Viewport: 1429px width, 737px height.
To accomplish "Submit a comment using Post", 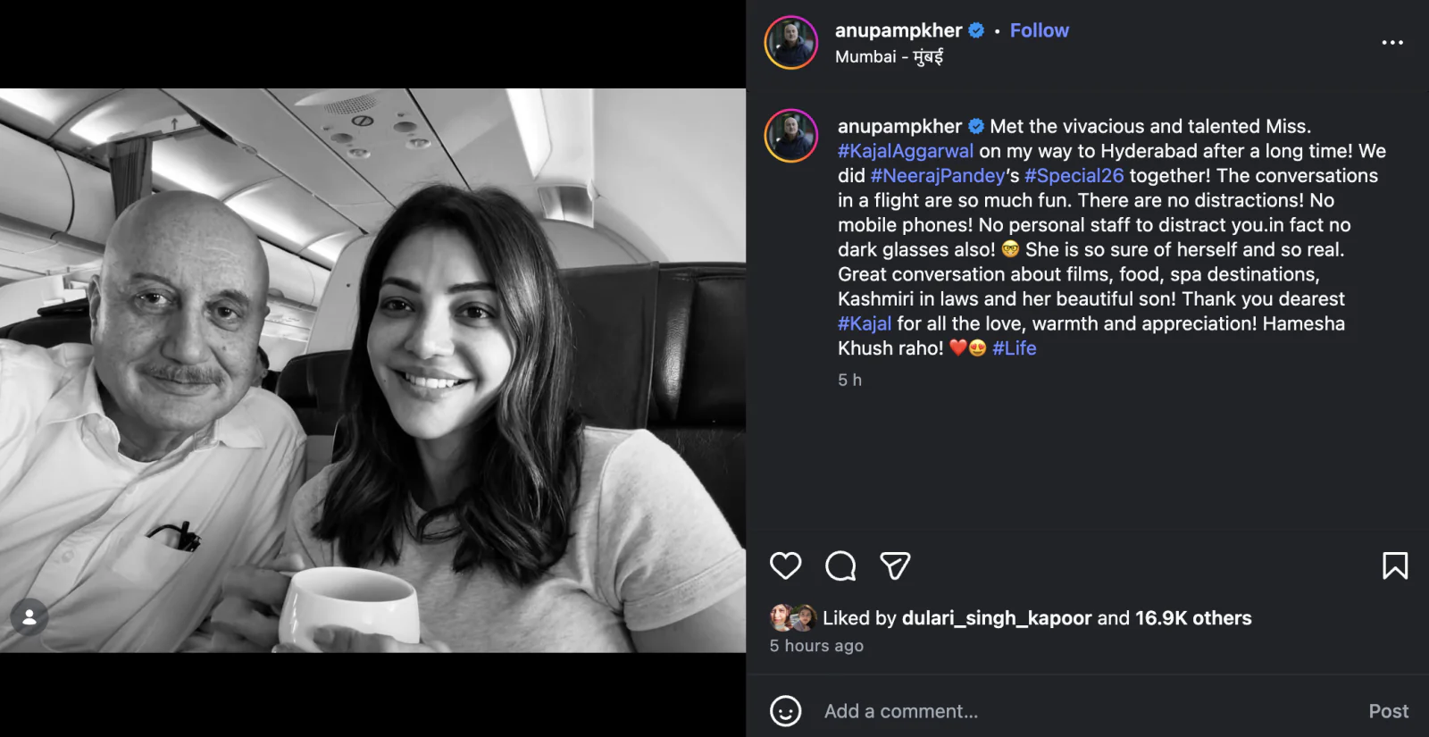I will coord(1389,711).
